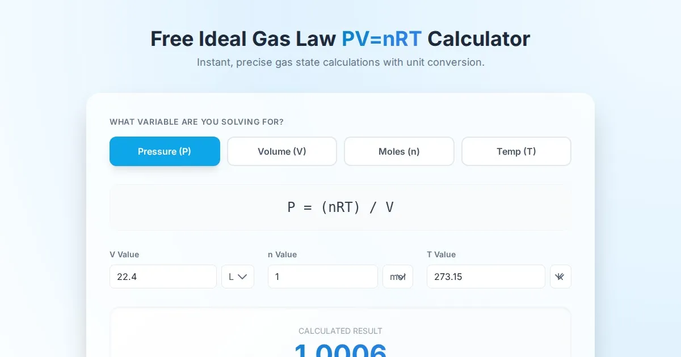Click the P = (nRT) / V formula box
Screen dimensions: 681x357
340,207
